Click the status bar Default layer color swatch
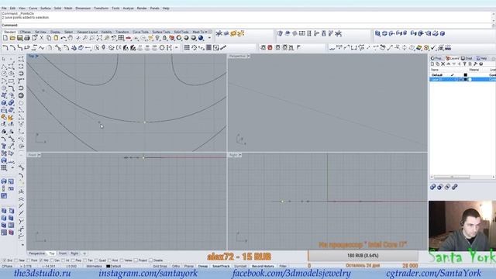 pos(108,267)
